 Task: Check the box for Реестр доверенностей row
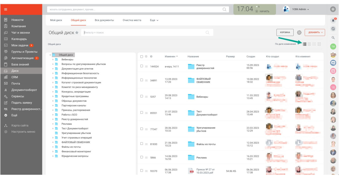[142, 66]
